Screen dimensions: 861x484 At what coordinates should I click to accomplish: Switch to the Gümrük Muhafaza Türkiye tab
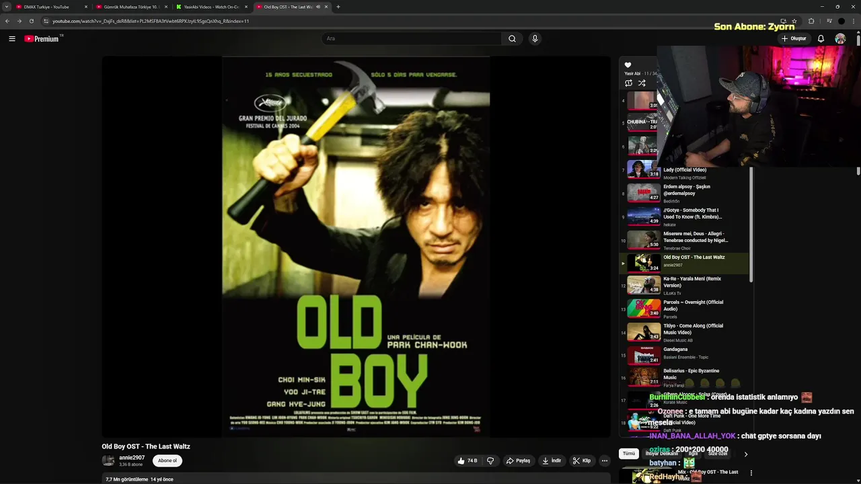[x=132, y=7]
